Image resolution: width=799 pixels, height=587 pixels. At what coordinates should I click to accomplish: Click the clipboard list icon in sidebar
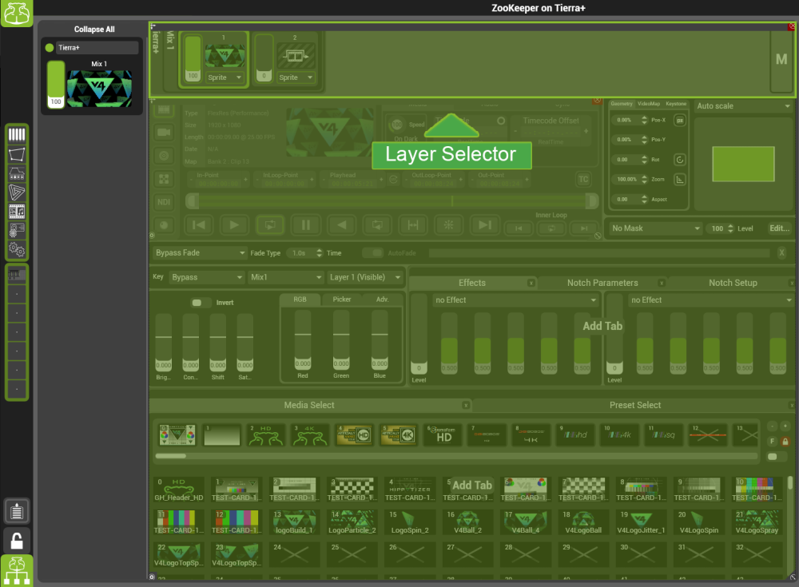16,511
